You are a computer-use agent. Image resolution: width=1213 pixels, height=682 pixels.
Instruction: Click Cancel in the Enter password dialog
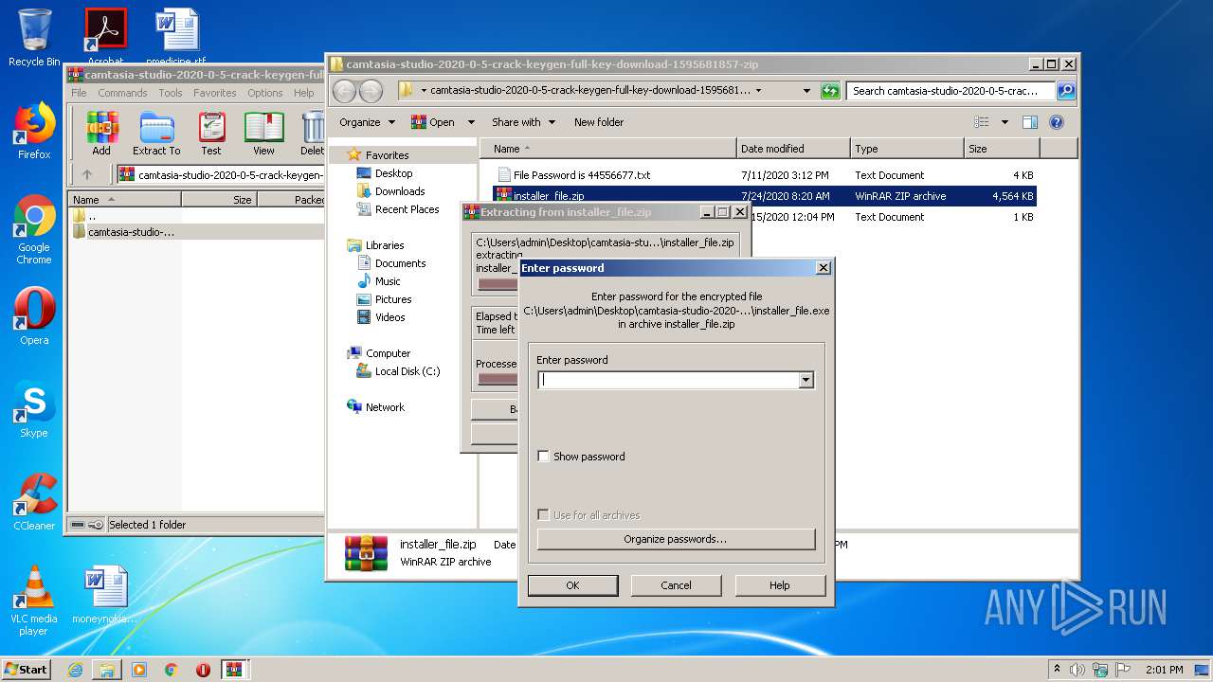point(676,585)
